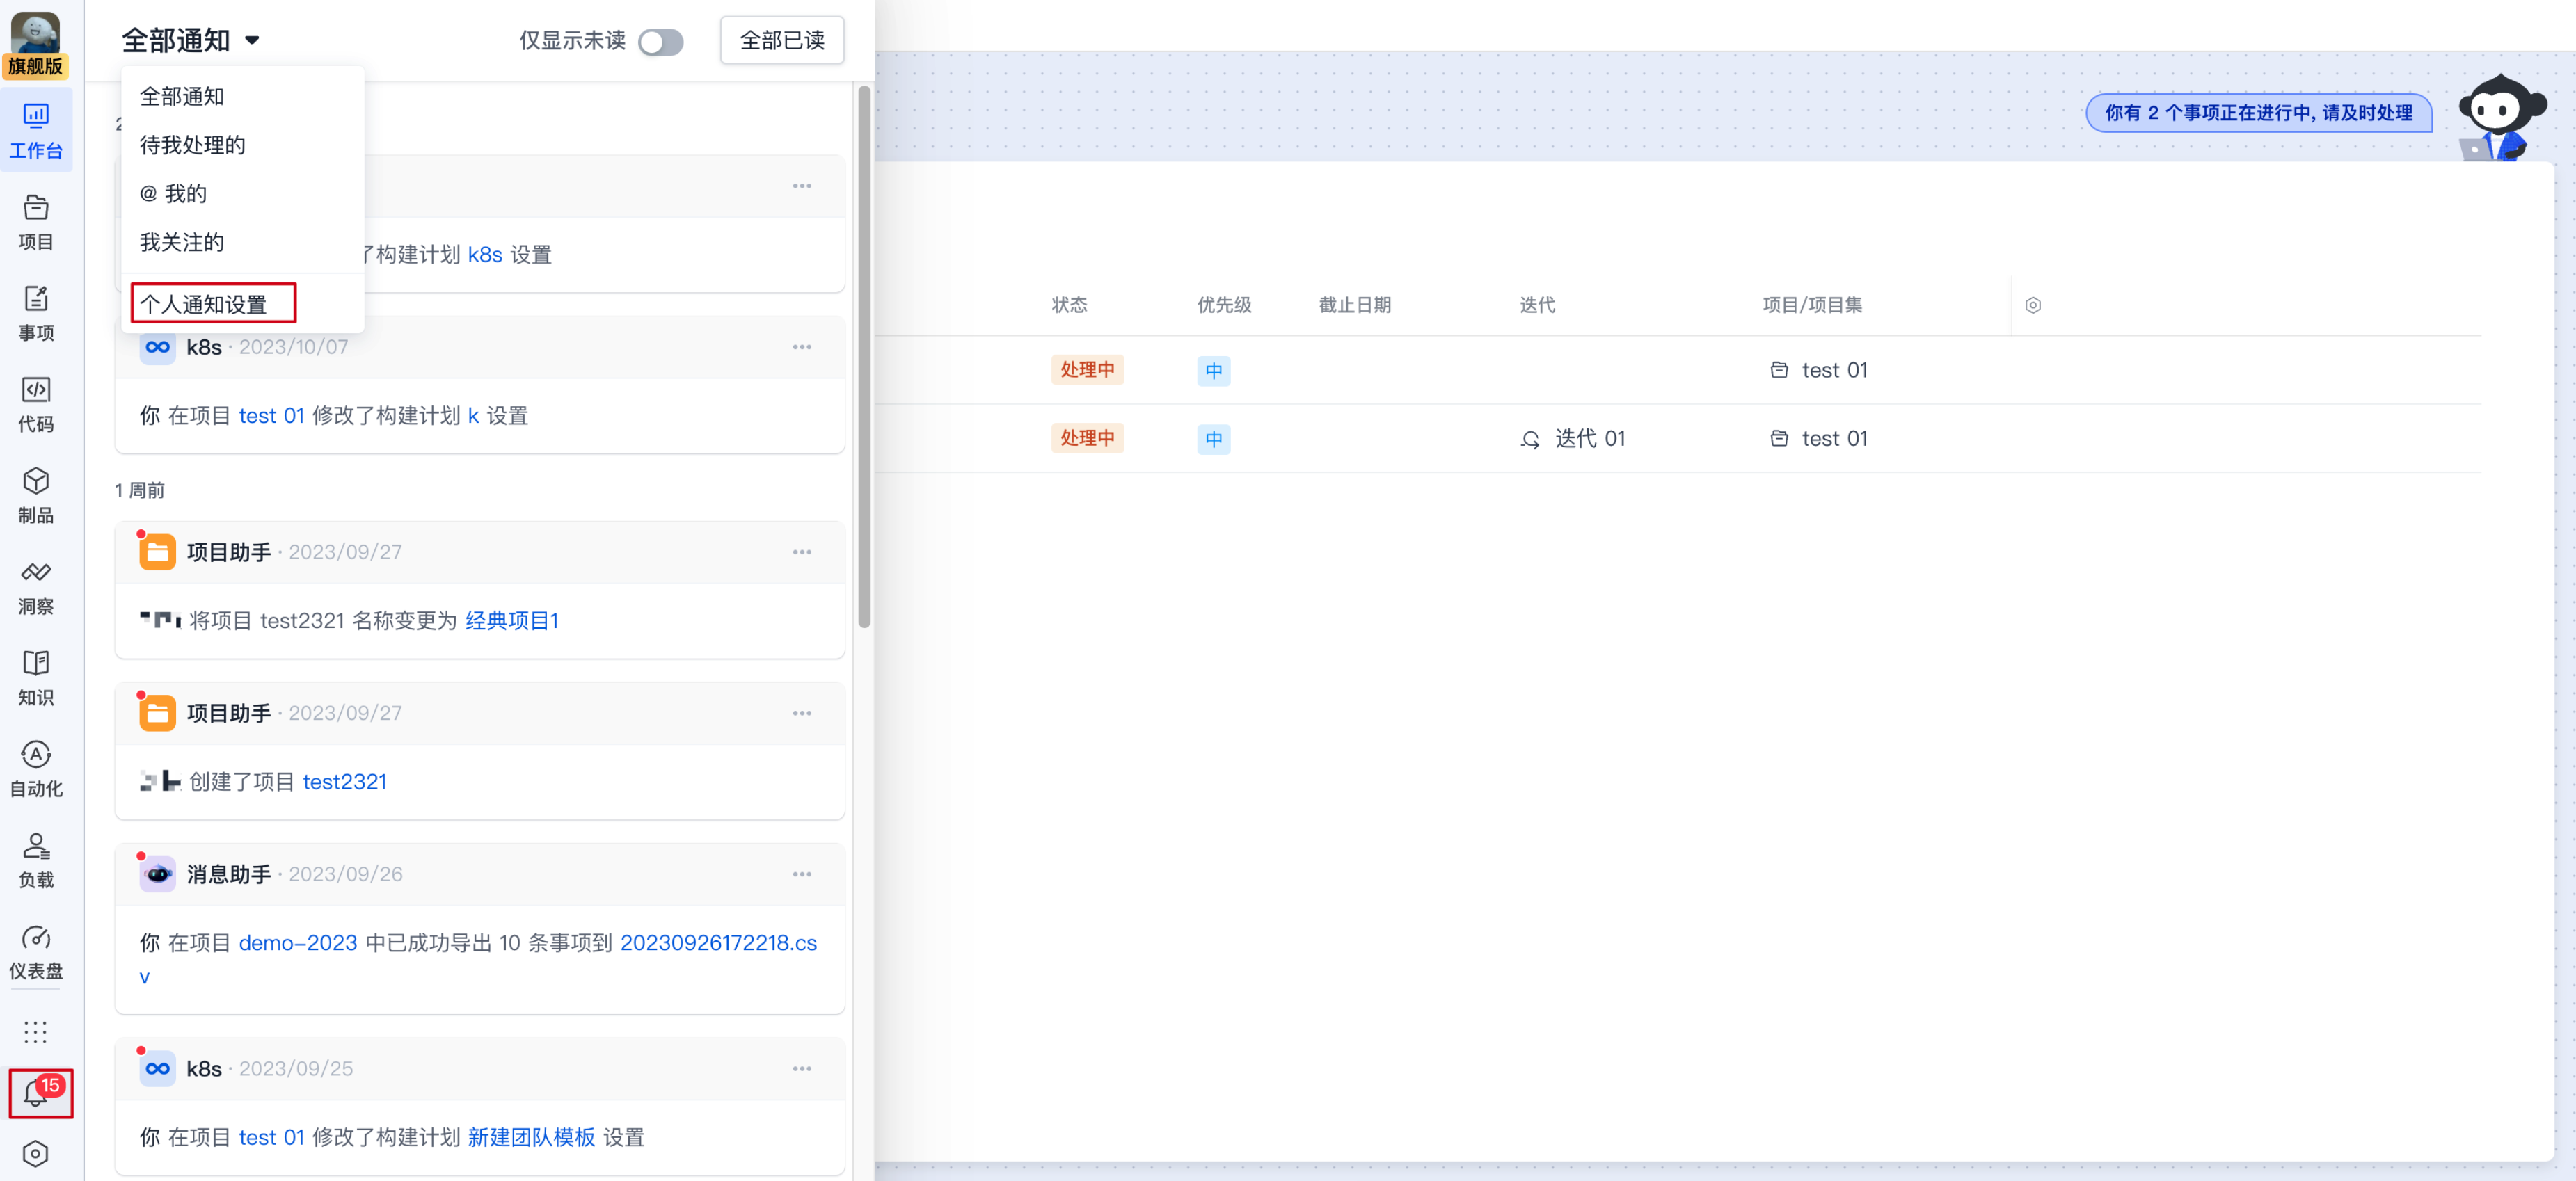Open more options for 消息助手 notification

[x=801, y=874]
